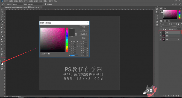Open the Color panel options menu
The width and height of the screenshot is (182, 98).
click(181, 8)
